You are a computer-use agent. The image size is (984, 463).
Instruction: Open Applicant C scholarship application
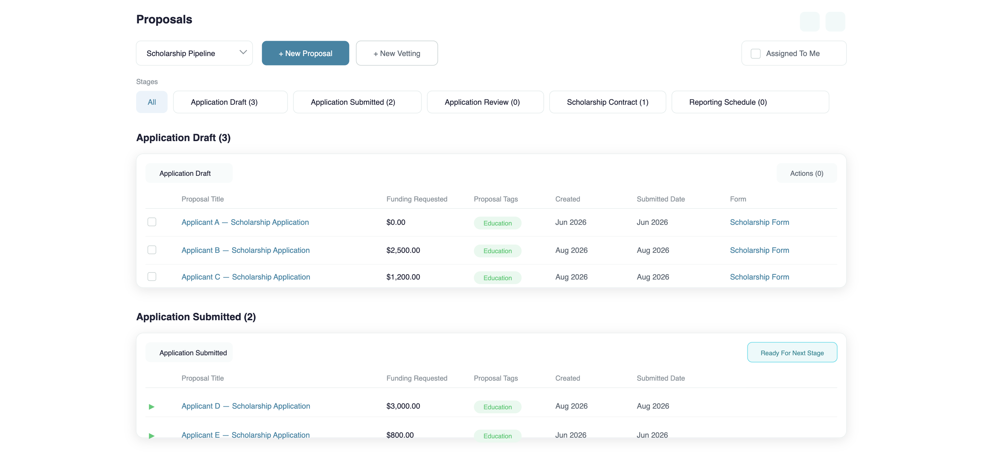point(246,277)
